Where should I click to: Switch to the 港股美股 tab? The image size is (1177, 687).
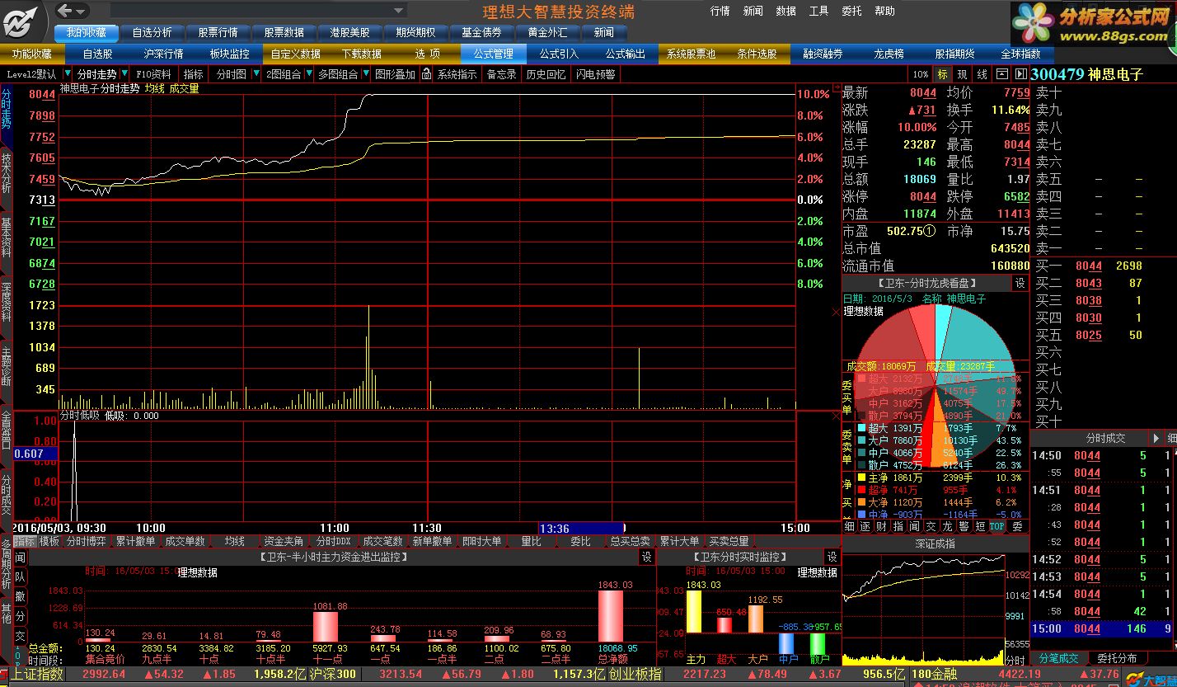pos(350,32)
